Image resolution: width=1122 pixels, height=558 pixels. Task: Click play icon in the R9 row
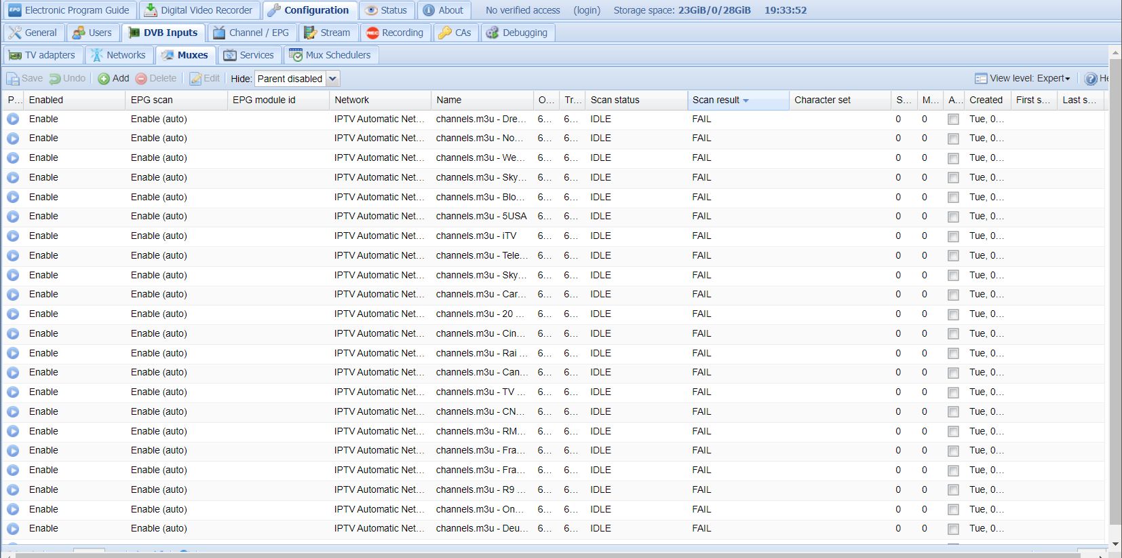[13, 490]
